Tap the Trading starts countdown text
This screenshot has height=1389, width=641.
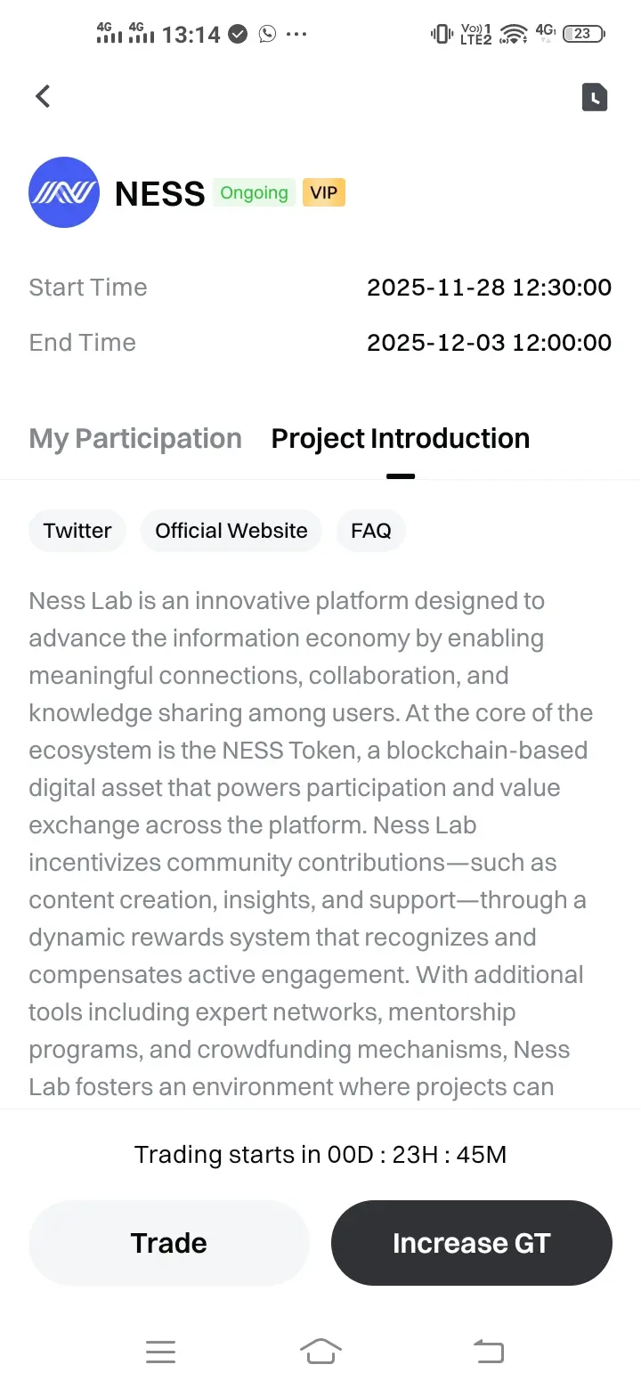coord(320,1155)
